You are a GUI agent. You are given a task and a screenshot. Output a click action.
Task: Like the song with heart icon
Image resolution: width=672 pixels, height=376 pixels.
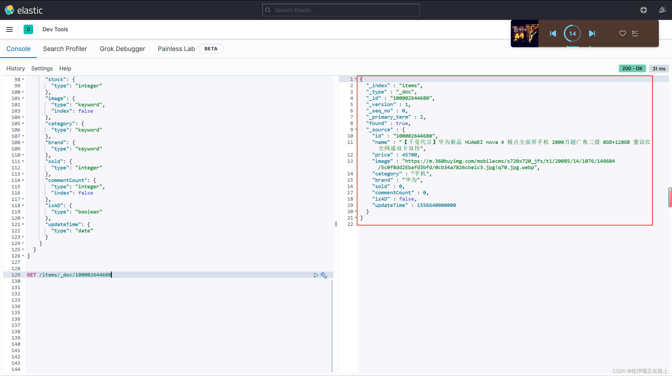click(622, 33)
